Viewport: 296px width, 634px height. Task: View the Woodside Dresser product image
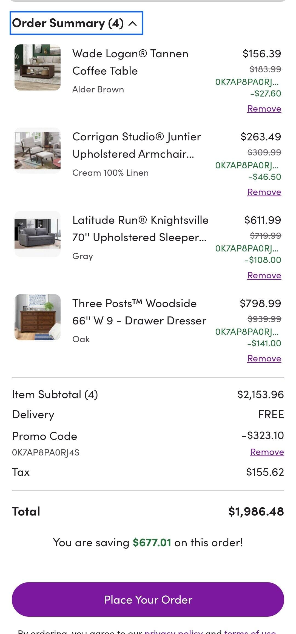[38, 317]
